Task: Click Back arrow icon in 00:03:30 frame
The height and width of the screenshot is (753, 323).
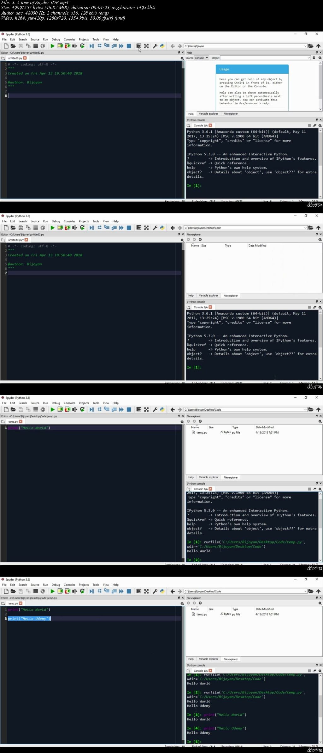Action: pos(173,591)
